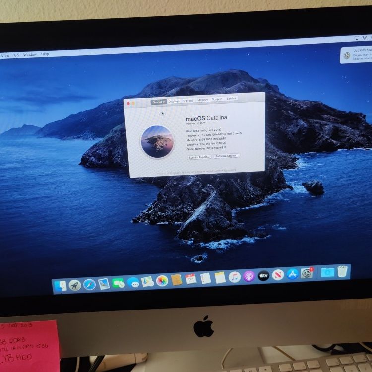
Task: Open the Photos app icon
Action: click(162, 281)
